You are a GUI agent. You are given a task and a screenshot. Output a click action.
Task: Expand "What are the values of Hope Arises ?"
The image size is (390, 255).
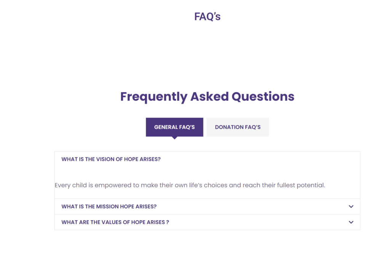[x=115, y=222]
